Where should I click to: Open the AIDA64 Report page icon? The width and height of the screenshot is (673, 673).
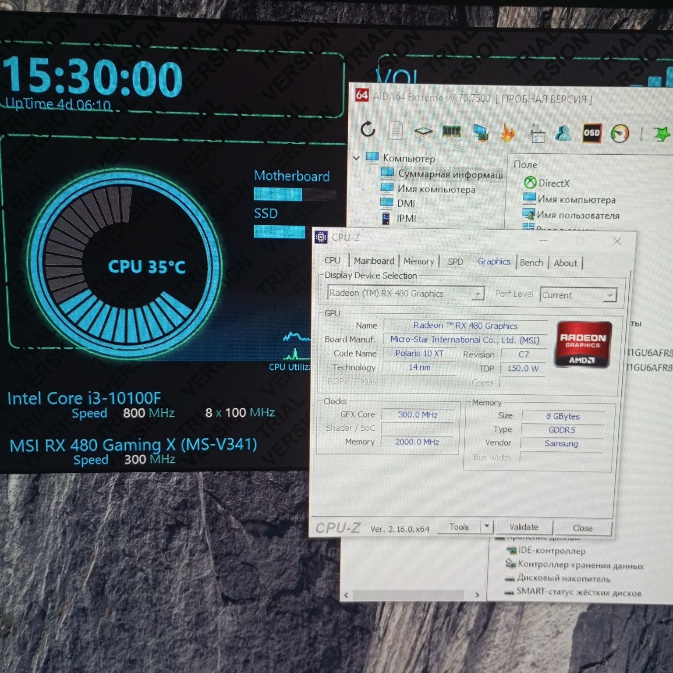395,131
